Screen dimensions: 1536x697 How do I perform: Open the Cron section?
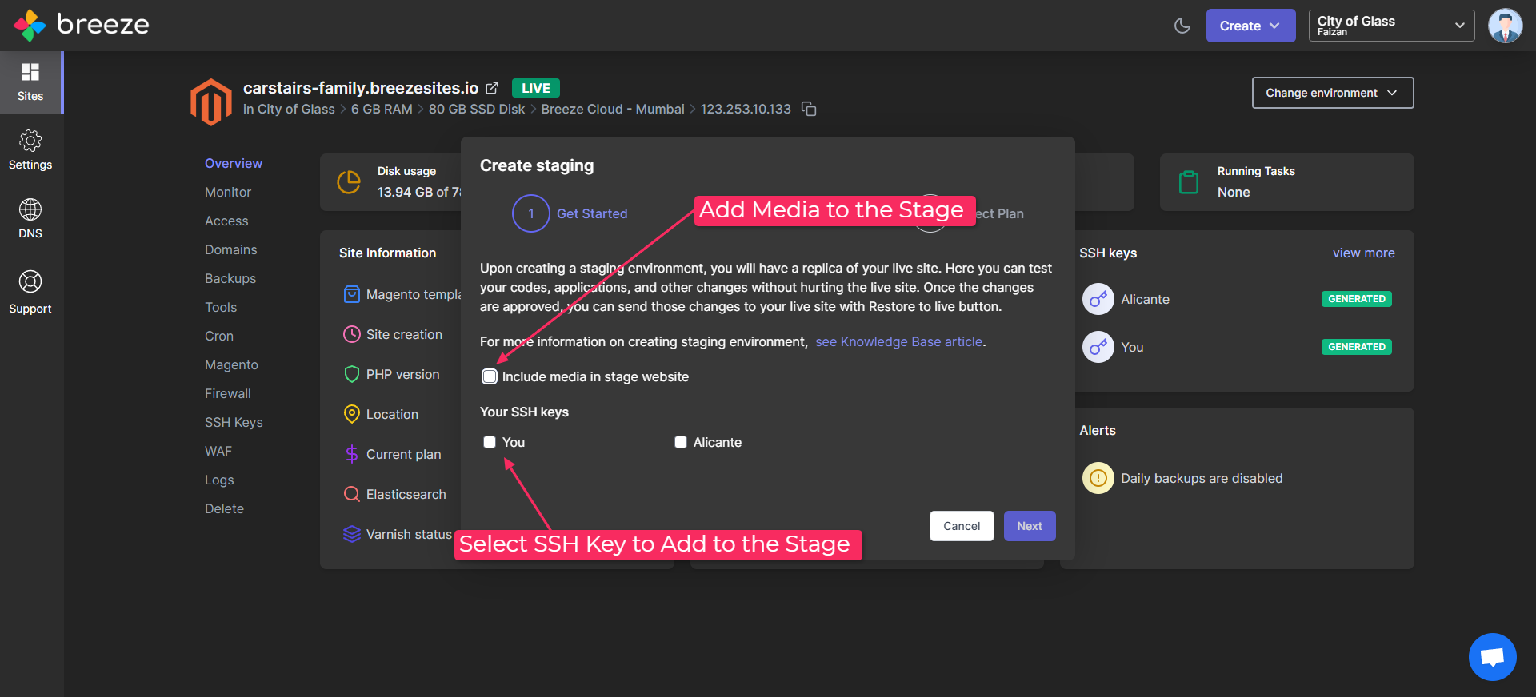219,336
